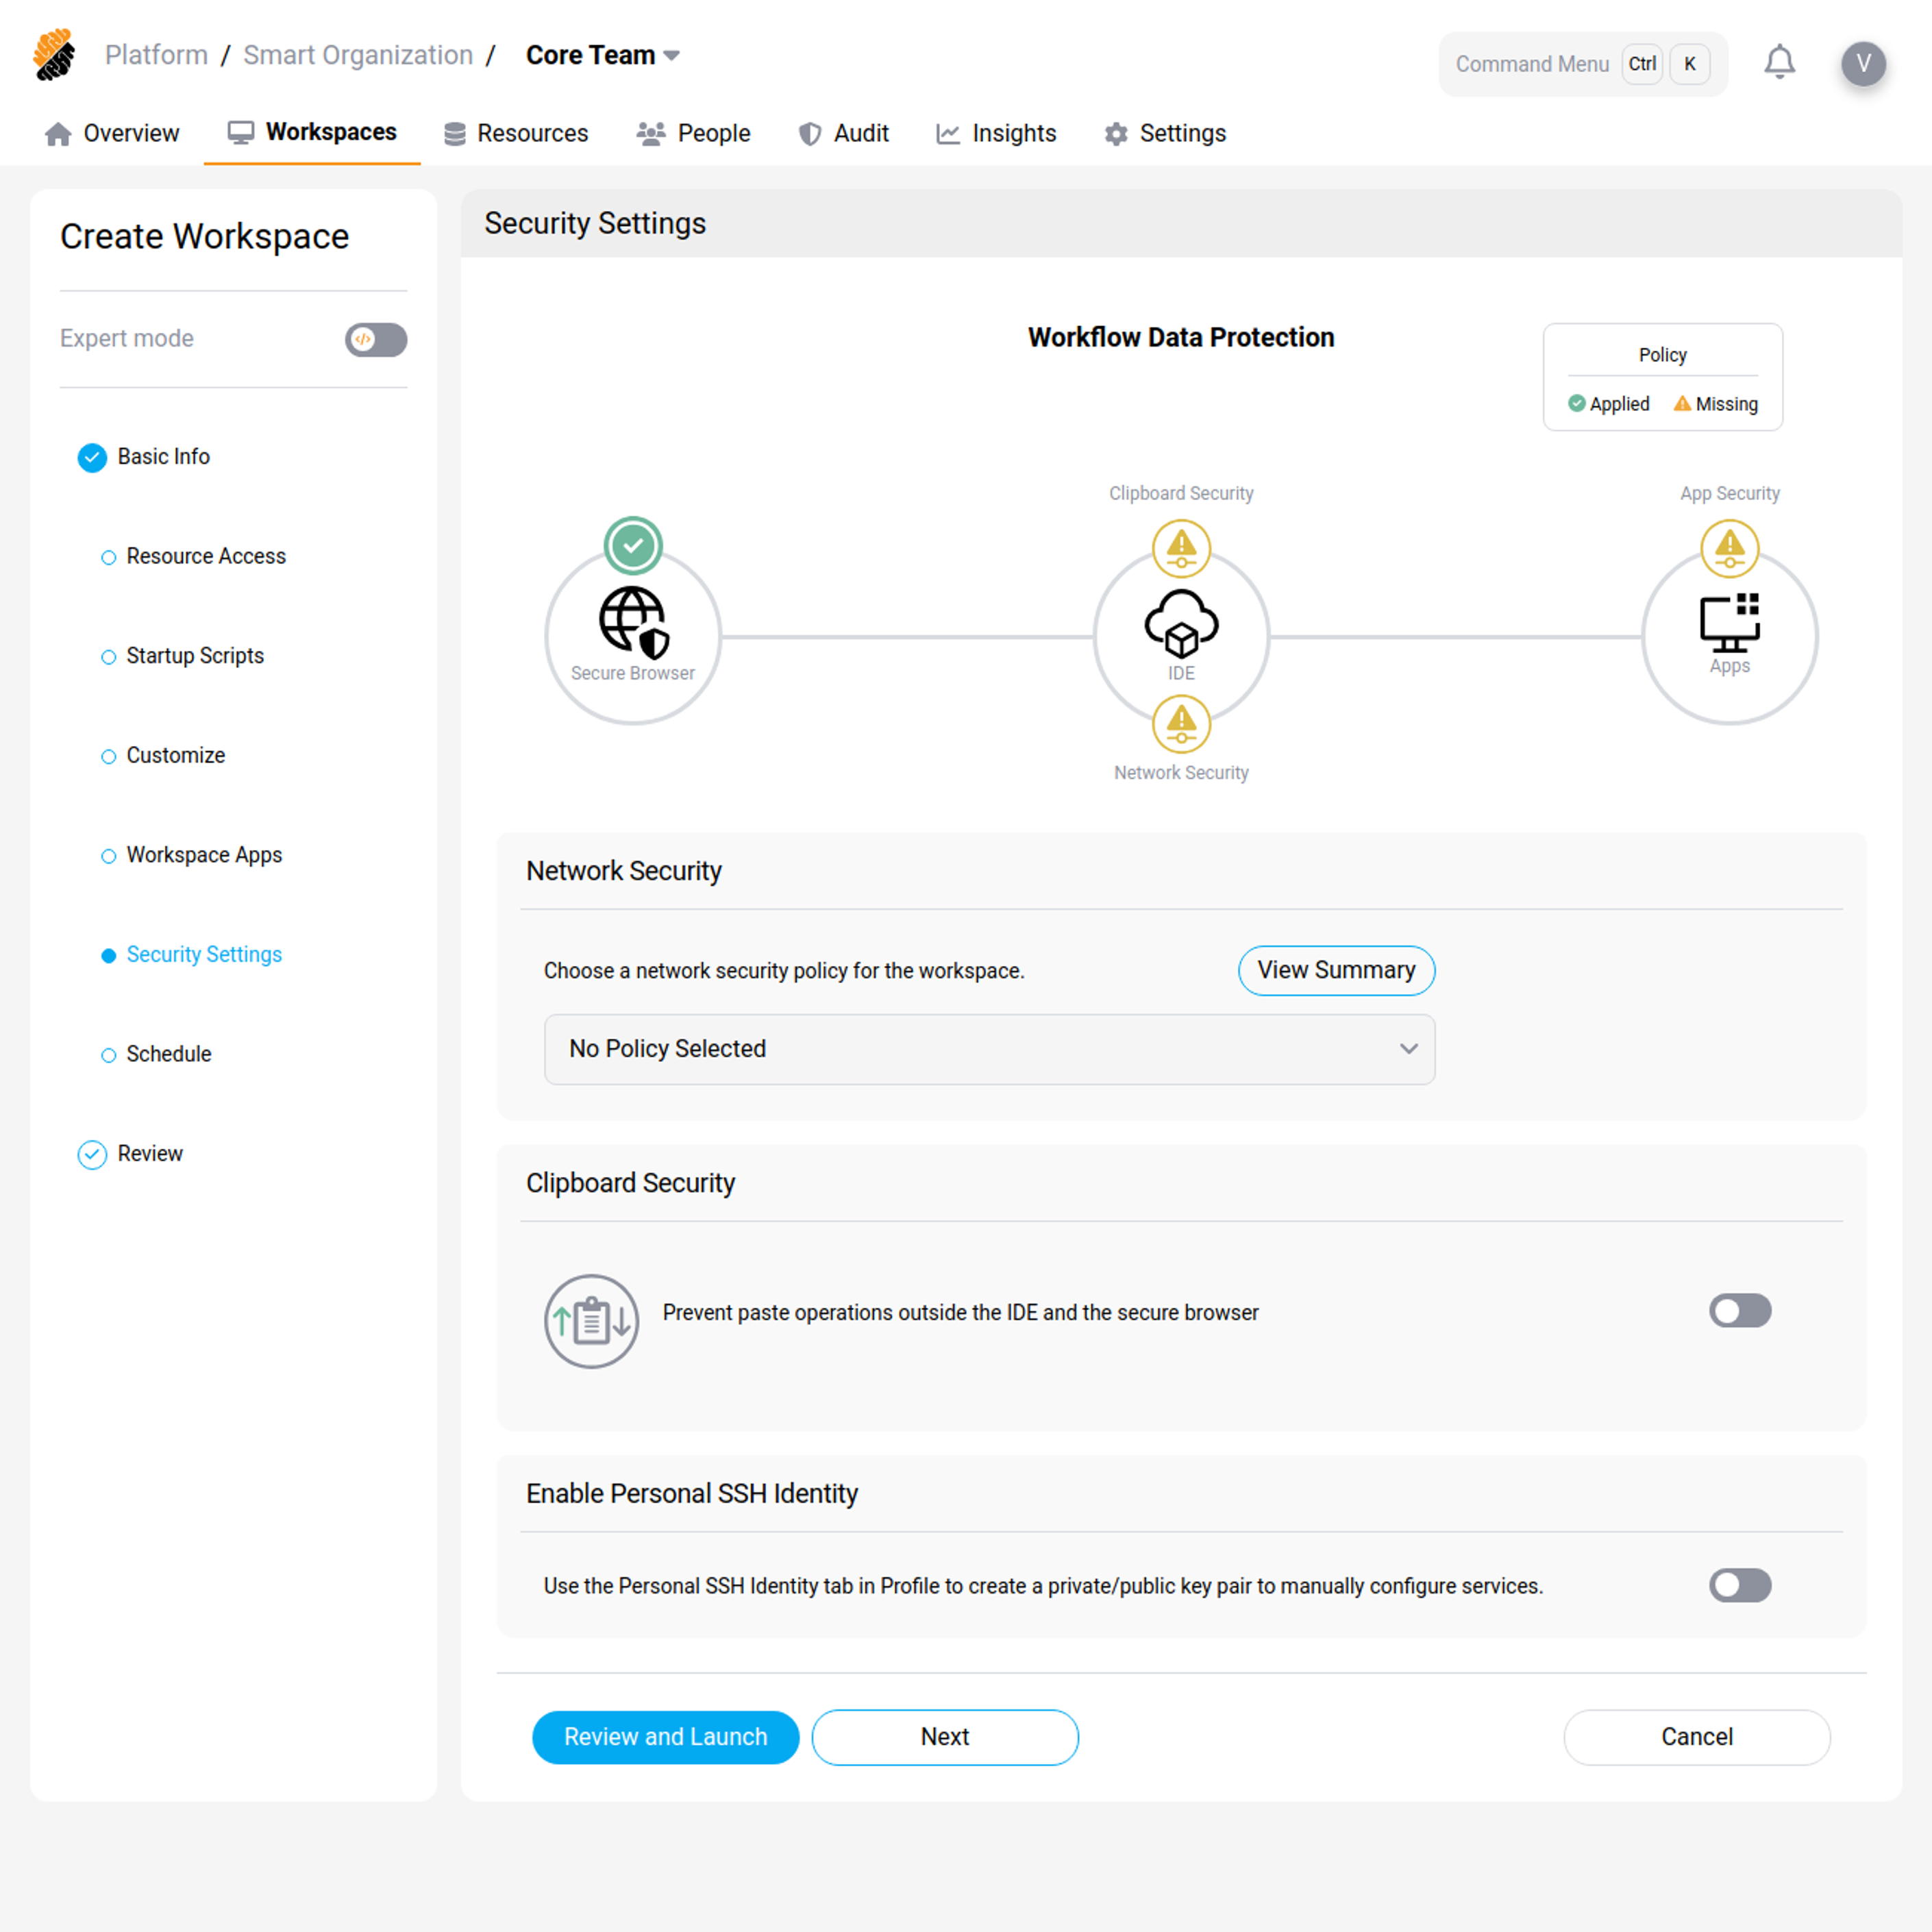Click the clipboard paste icon

coord(591,1321)
